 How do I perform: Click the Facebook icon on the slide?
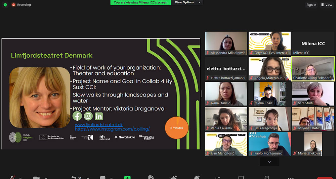(77, 116)
